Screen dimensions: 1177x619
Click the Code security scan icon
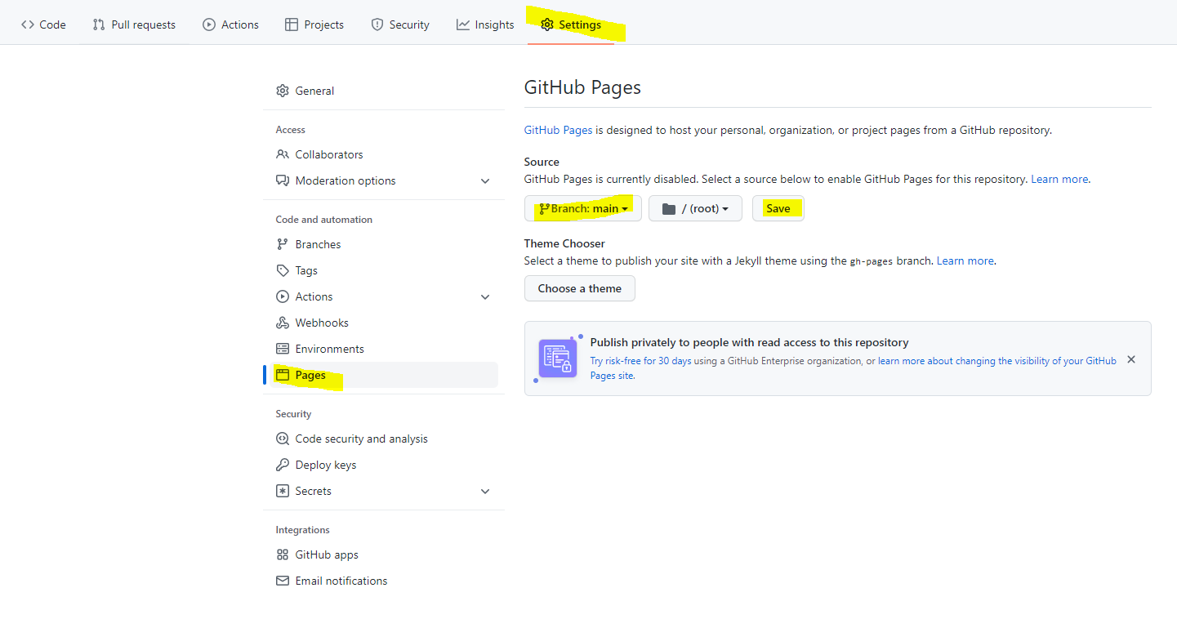click(x=283, y=439)
